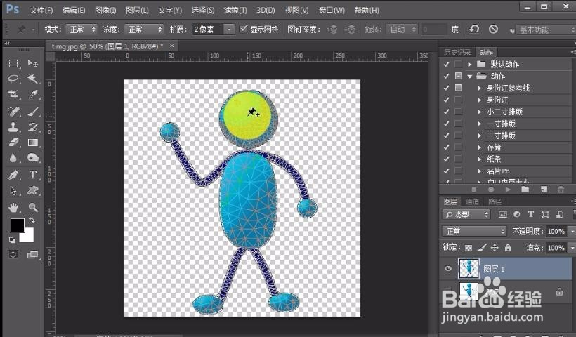The height and width of the screenshot is (337, 576).
Task: Select the Eraser tool
Action: click(x=13, y=143)
